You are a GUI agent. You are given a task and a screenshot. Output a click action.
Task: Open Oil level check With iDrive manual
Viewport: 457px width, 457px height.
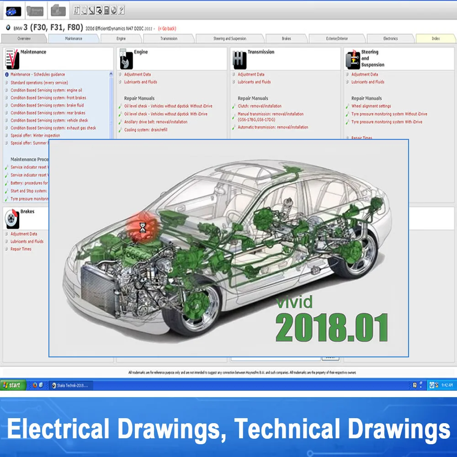pyautogui.click(x=166, y=114)
